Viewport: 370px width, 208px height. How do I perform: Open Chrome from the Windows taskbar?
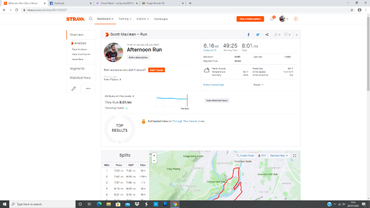tap(175, 204)
